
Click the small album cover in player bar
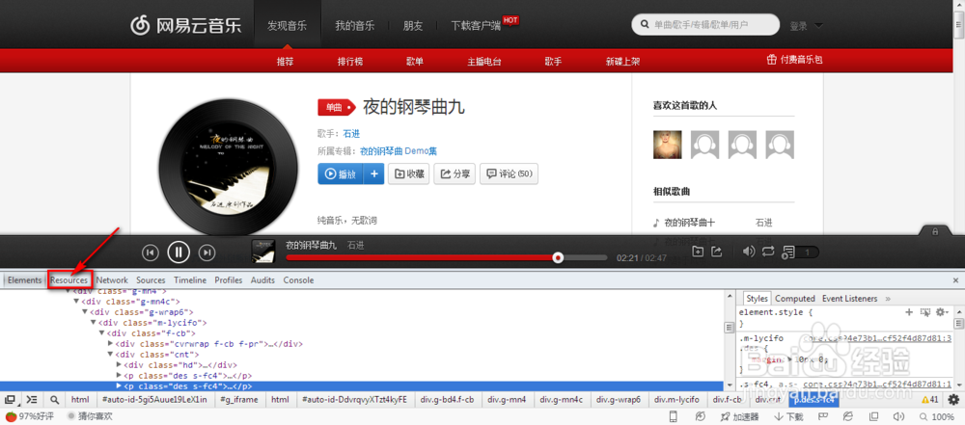[x=263, y=251]
